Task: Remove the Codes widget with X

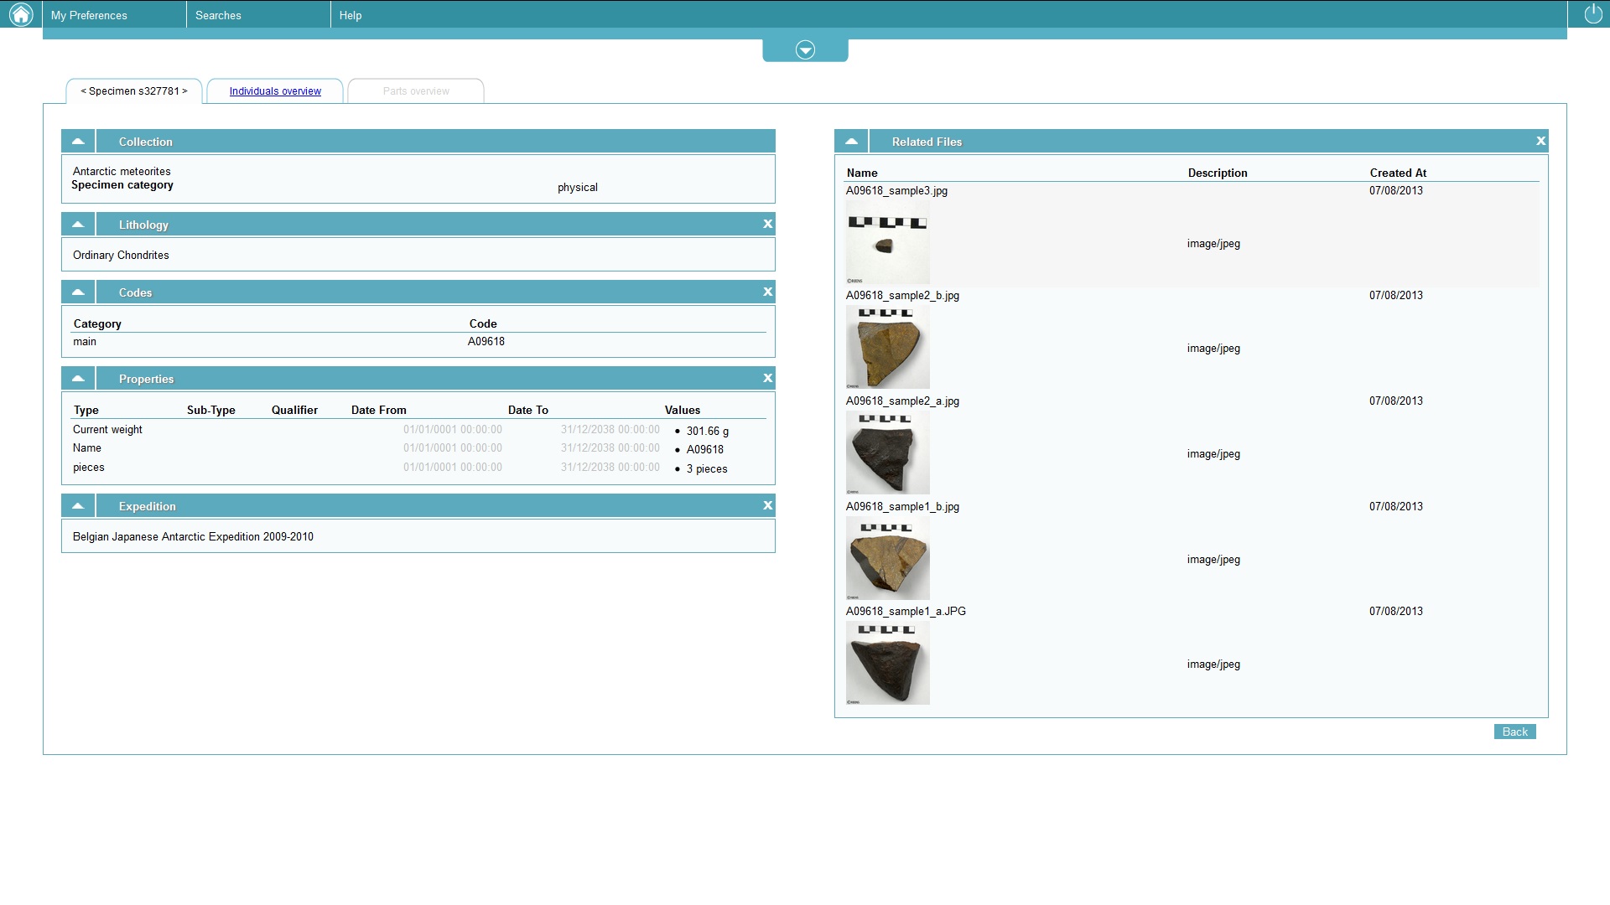Action: click(767, 292)
